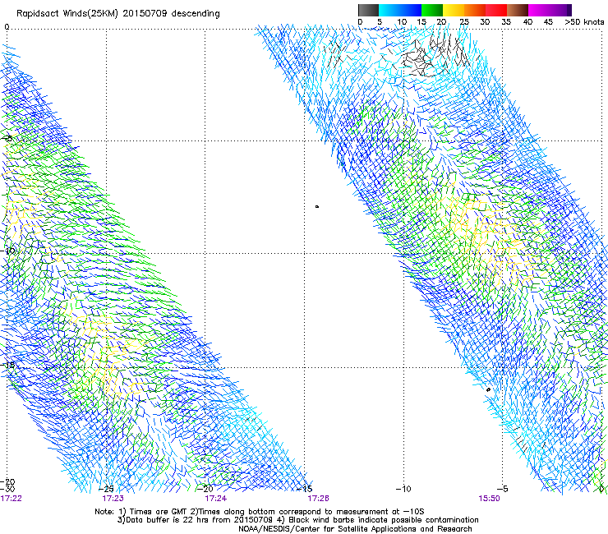Click the Rapidscat Winds title text

118,14
